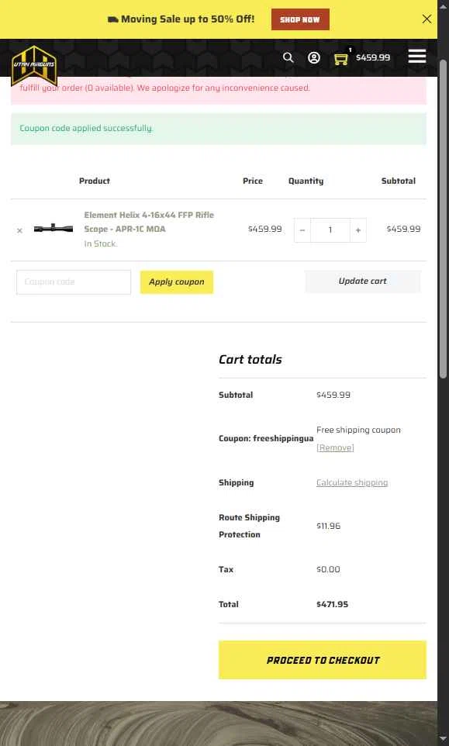Click the Apply coupon button
The image size is (449, 746).
coord(177,282)
